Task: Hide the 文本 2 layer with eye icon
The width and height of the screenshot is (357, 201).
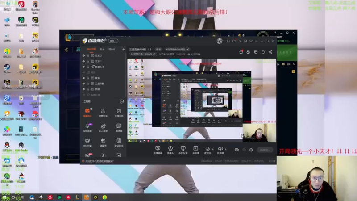Action: (x=83, y=55)
